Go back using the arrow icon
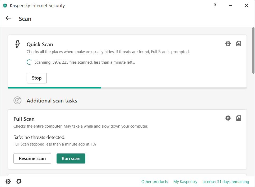This screenshot has height=187, width=255. tap(8, 18)
